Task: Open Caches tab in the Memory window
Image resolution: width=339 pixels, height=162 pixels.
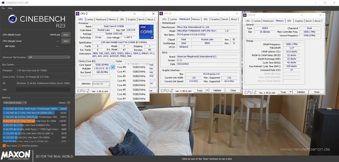Action: click(x=257, y=21)
